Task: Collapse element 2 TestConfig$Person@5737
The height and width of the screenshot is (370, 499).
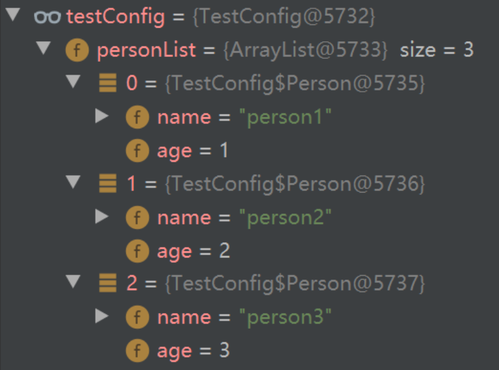Action: point(73,282)
